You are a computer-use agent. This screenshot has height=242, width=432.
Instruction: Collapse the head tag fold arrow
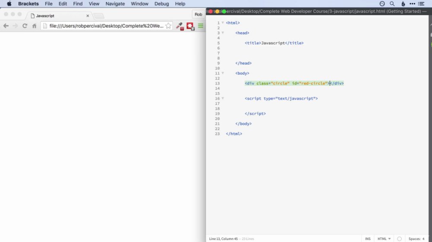(x=223, y=33)
